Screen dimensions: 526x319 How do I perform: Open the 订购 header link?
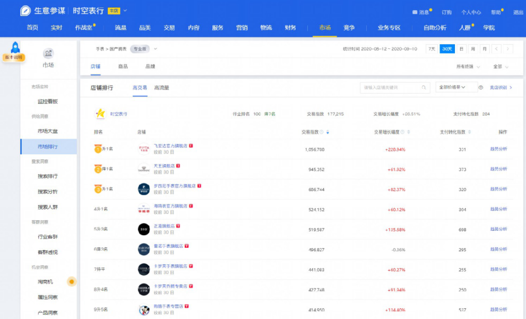[447, 12]
